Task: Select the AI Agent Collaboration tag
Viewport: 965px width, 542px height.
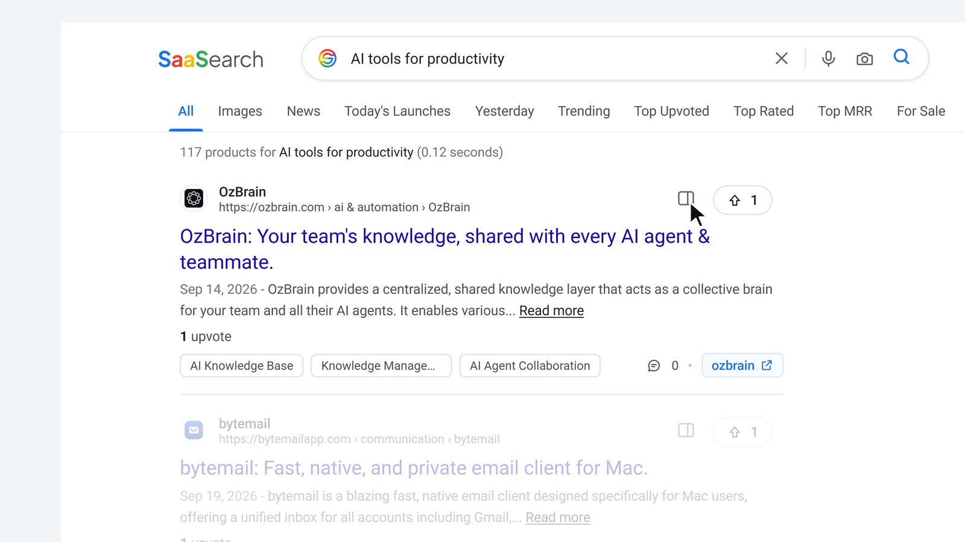Action: pyautogui.click(x=530, y=366)
